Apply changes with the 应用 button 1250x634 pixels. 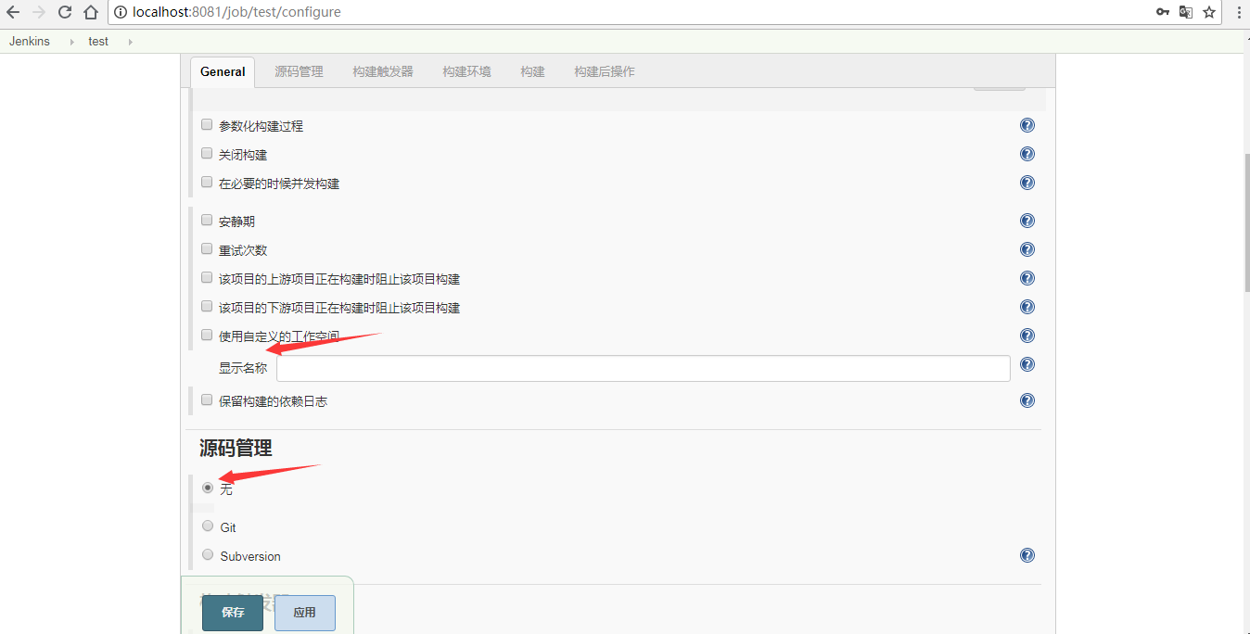(x=304, y=613)
